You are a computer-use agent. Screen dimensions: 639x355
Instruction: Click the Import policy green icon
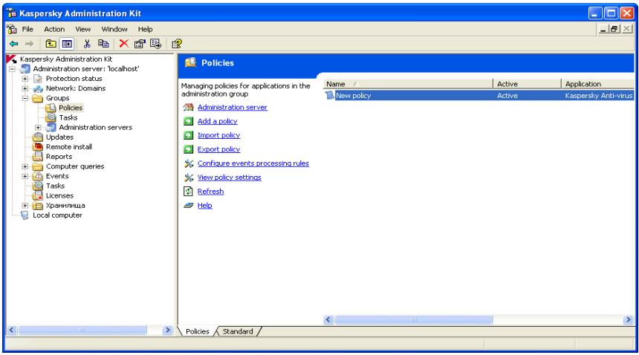click(x=188, y=135)
